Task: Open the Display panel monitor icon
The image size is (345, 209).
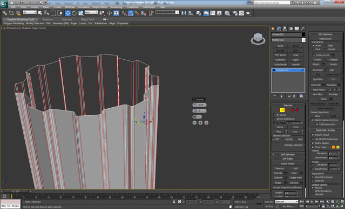Action: click(297, 29)
